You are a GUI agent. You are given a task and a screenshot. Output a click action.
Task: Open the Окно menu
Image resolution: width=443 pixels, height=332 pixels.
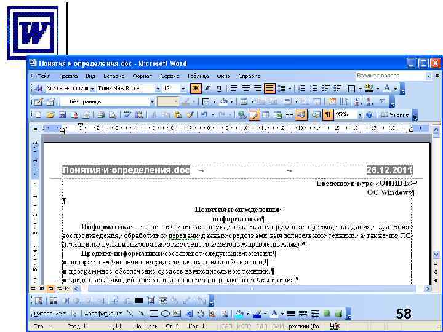point(223,76)
